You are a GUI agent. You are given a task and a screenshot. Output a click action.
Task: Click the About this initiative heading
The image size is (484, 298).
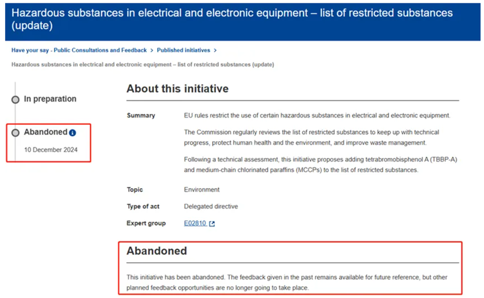click(178, 89)
